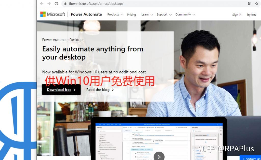Click the Download free button
Screen dimensions: 261x160
tap(61, 90)
